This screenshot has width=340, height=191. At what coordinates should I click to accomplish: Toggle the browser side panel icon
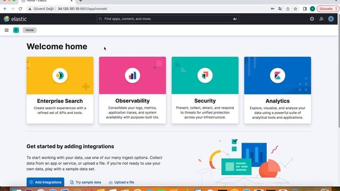click(304, 9)
